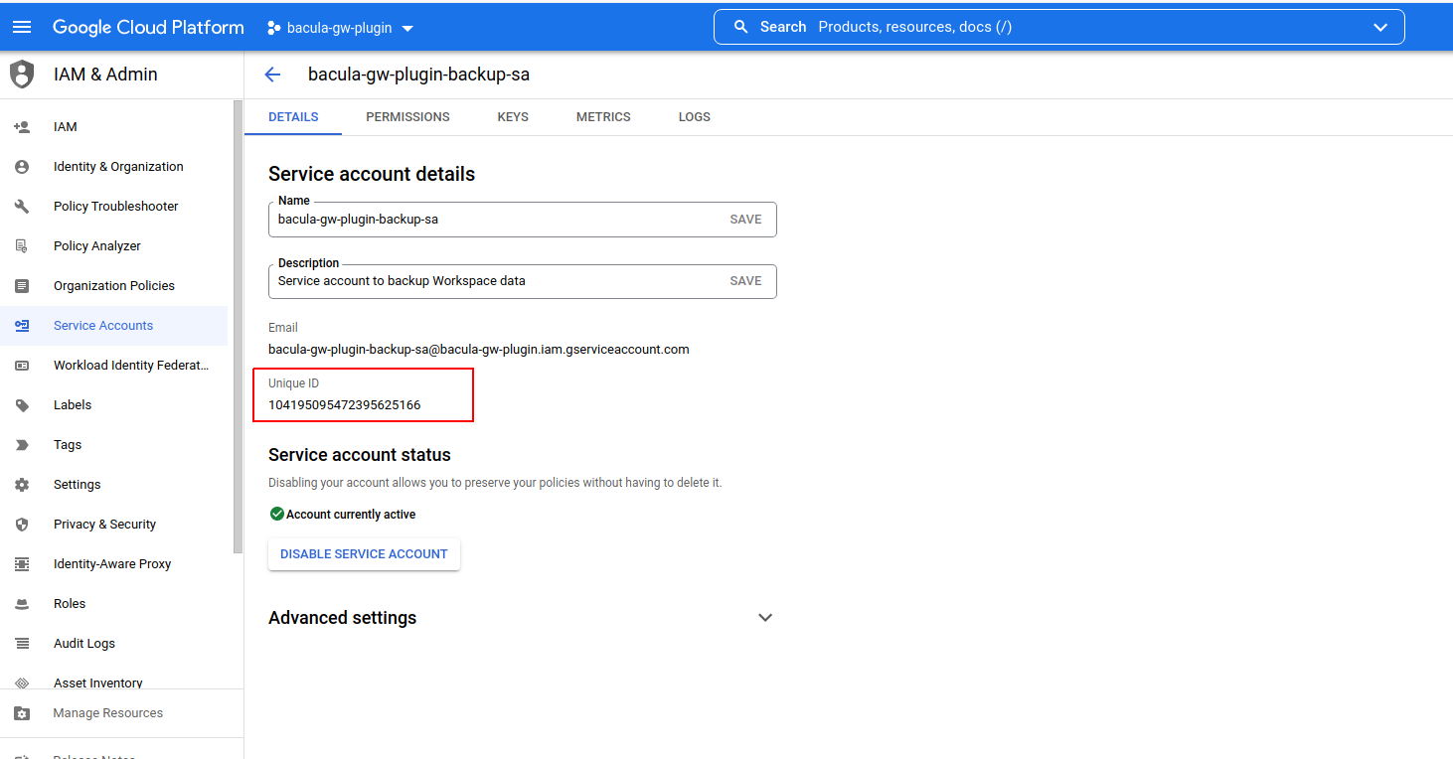The image size is (1453, 759).
Task: Click the sidebar vertical scrollbar
Action: (238, 328)
